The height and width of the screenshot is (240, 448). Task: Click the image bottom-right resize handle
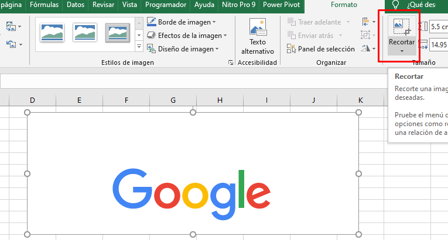[358, 234]
